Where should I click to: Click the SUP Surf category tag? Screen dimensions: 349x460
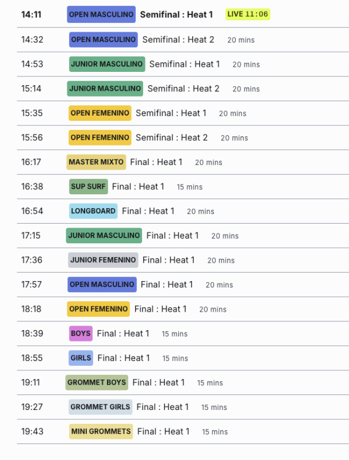point(89,186)
